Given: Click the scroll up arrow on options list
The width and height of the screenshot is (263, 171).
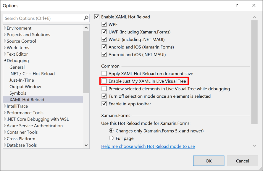Looking at the screenshot, I should (x=86, y=27).
